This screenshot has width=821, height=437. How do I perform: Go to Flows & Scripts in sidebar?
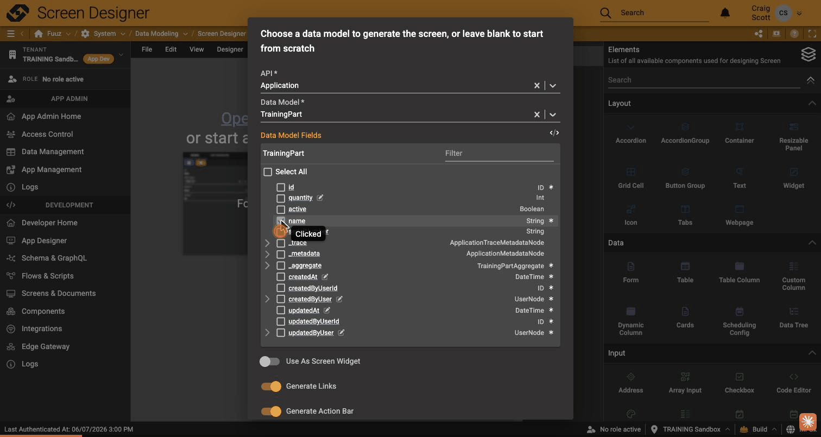coord(48,276)
